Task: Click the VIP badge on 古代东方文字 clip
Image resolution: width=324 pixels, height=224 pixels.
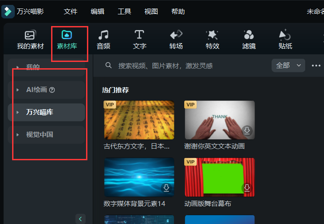Action: click(110, 105)
